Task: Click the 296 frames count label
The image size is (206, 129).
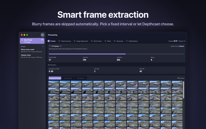Action: coord(181,78)
